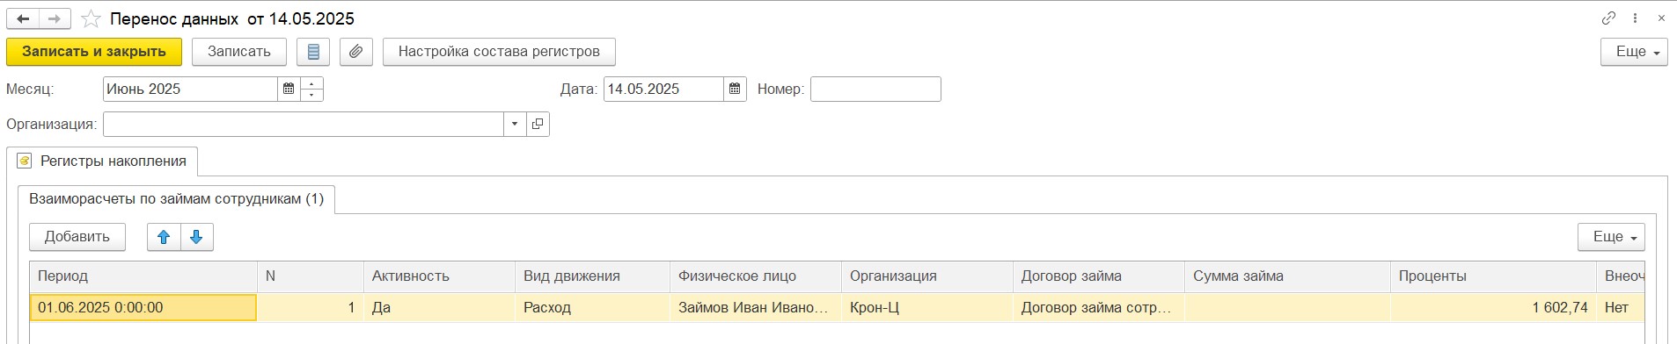The height and width of the screenshot is (344, 1677).
Task: Go forward with the right arrow button
Action: point(55,18)
